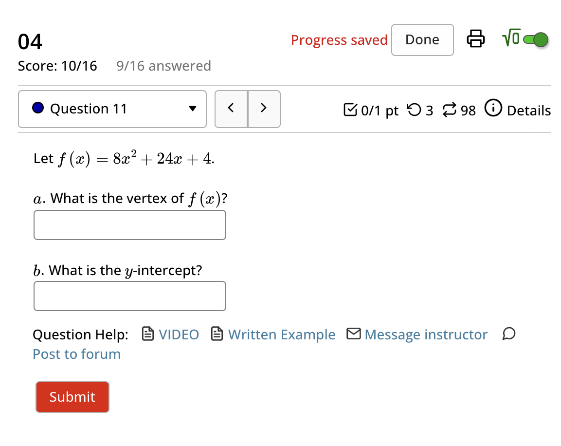561x446 pixels.
Task: Go to the next question
Action: pos(264,109)
